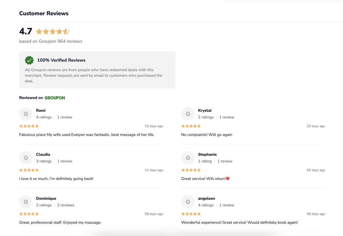Click the Customer Reviews heading

pos(44,13)
